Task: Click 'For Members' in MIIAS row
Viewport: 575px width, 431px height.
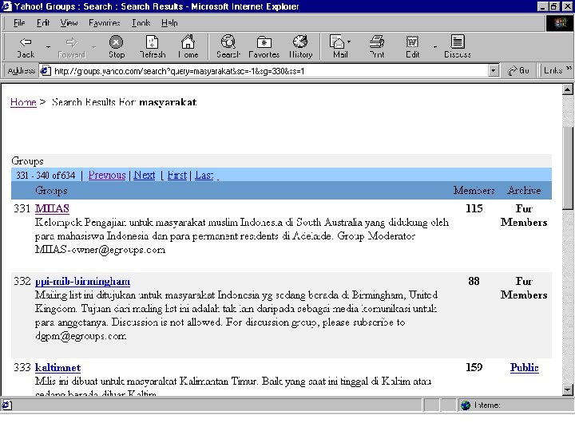Action: tap(524, 215)
